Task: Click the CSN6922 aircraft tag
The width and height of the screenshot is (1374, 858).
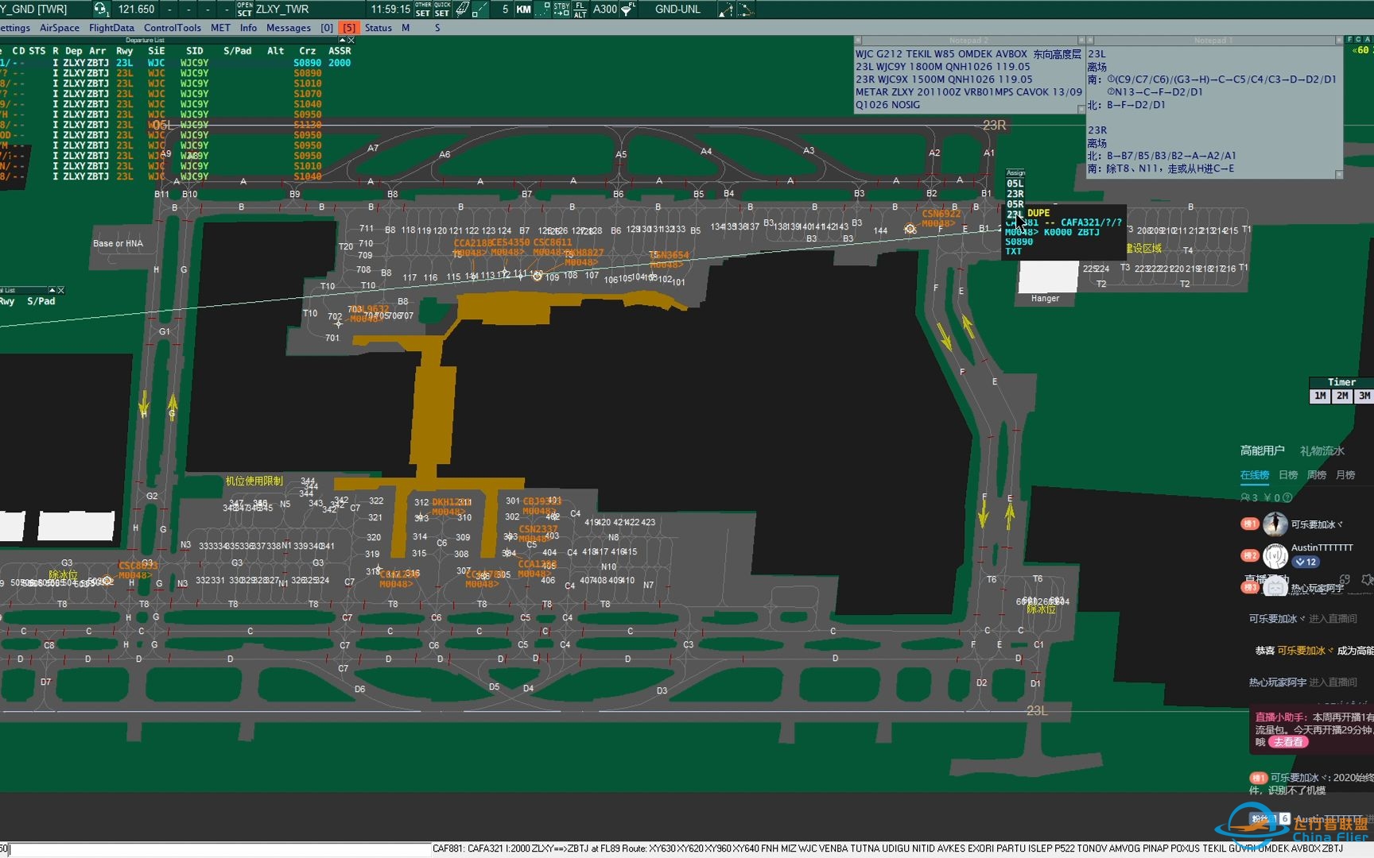Action: click(x=941, y=218)
